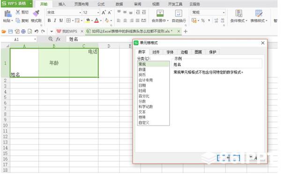281x174 pixels.
Task: Open Conditional Formatting icon
Action: (x=239, y=13)
